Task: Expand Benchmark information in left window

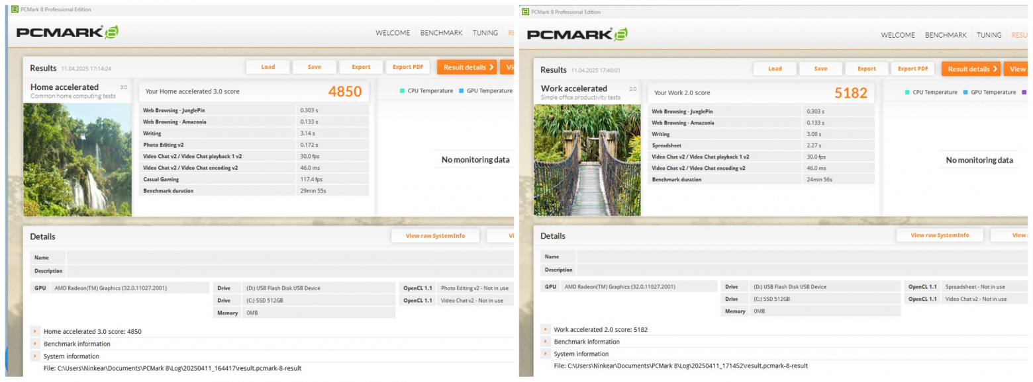Action: coord(34,344)
